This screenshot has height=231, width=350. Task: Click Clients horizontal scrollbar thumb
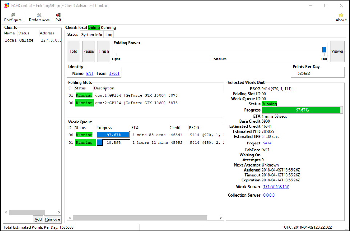(27, 212)
